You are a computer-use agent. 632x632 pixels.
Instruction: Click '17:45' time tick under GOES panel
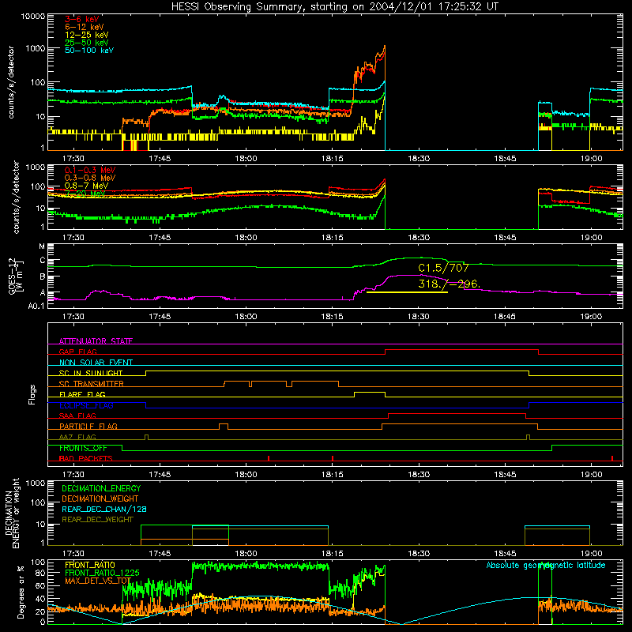pos(160,317)
